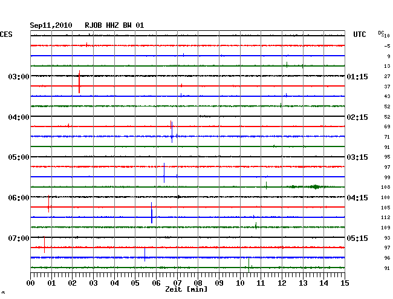Click the DC value 96
The height and width of the screenshot is (299, 393).
pos(387,258)
